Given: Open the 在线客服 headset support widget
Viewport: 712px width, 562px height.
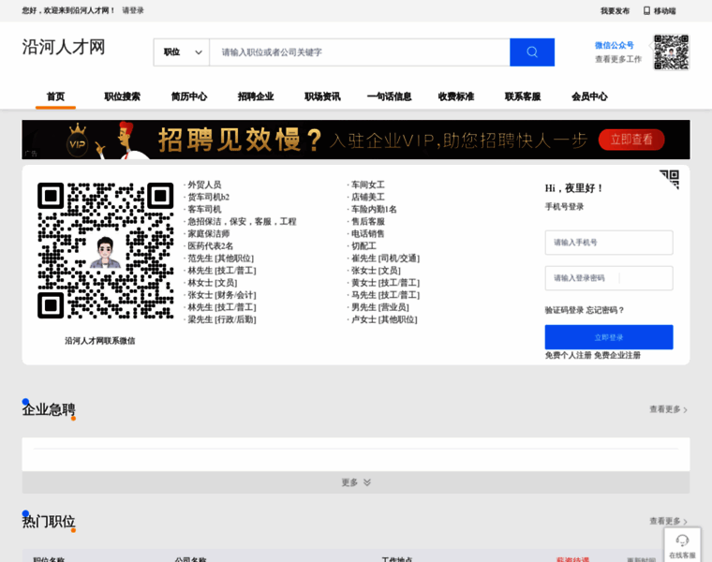Looking at the screenshot, I should click(682, 543).
